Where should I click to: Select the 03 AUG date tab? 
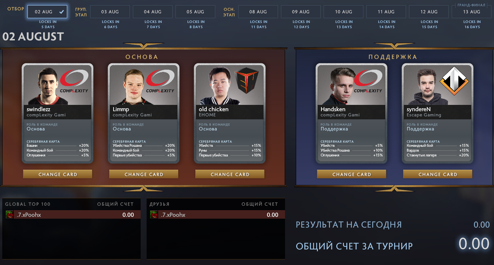pos(110,12)
